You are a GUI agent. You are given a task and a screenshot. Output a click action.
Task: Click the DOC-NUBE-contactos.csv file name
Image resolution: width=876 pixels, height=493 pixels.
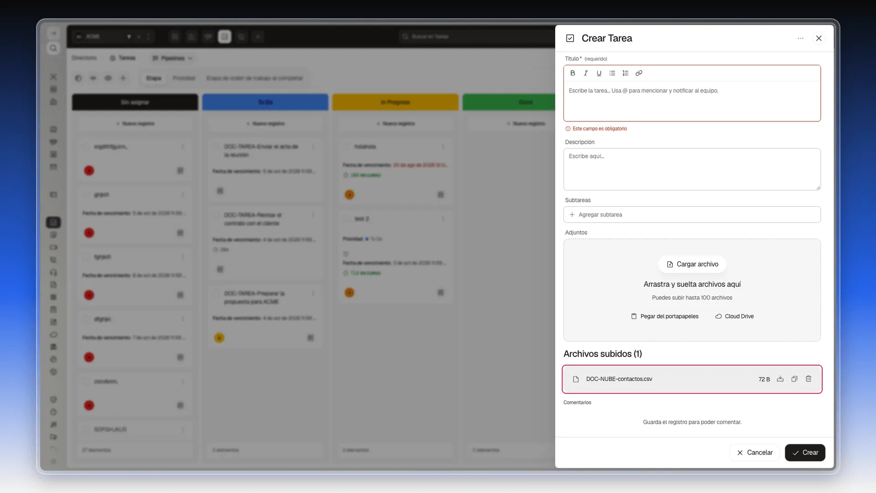tap(619, 379)
